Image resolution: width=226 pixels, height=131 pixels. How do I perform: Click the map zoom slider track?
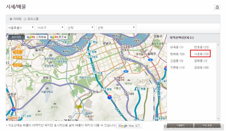[10, 59]
